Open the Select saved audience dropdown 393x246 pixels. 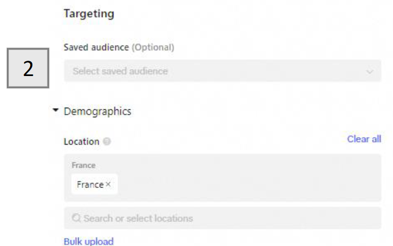222,71
